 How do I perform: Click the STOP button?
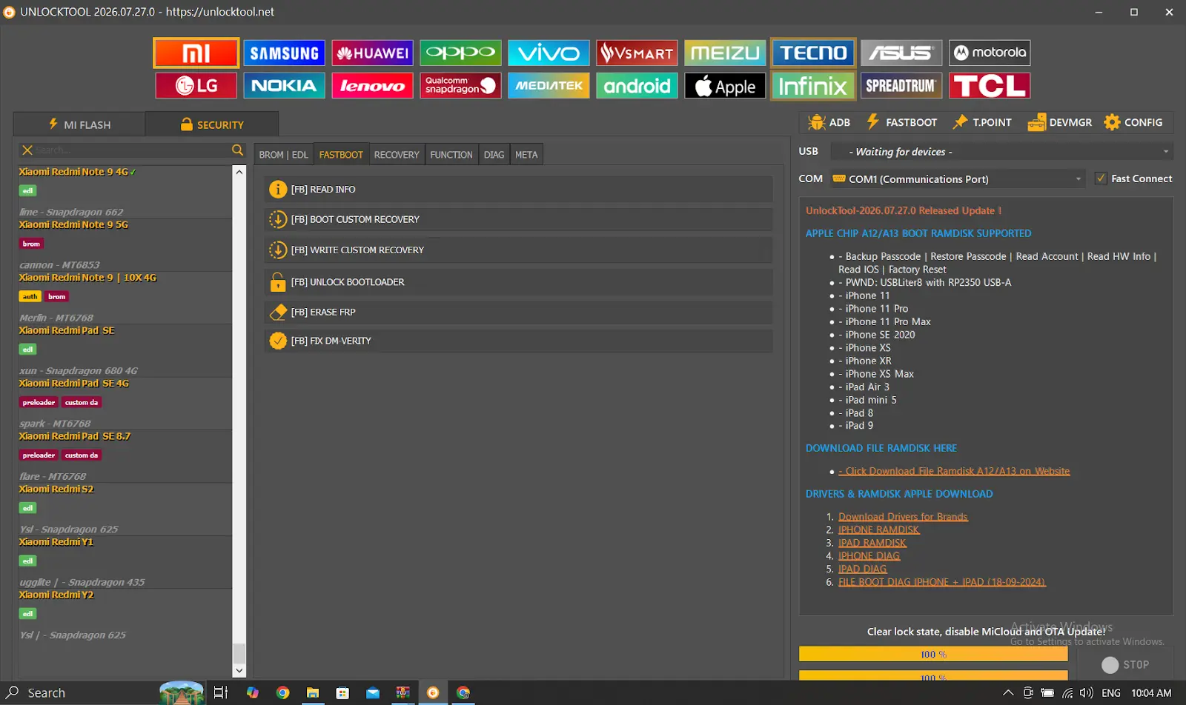tap(1125, 665)
